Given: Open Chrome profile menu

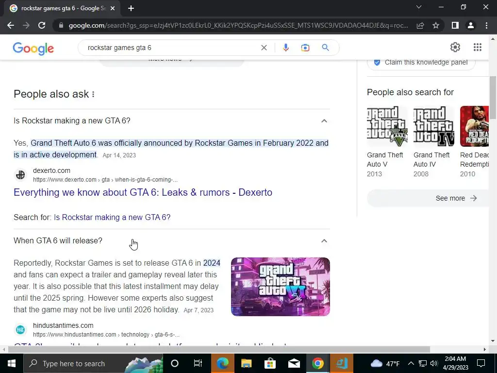Looking at the screenshot, I should tap(471, 25).
